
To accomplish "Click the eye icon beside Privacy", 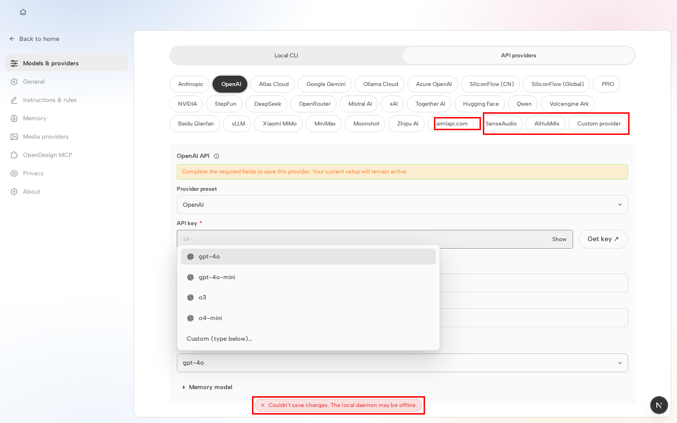I will click(14, 173).
